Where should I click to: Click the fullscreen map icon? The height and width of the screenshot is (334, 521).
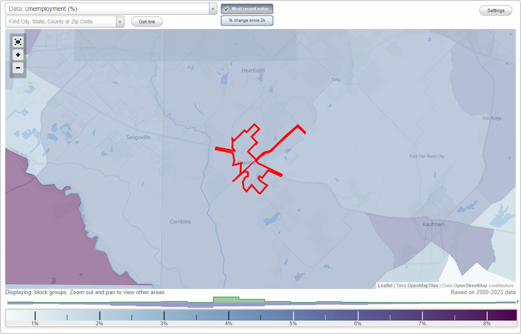[x=18, y=42]
